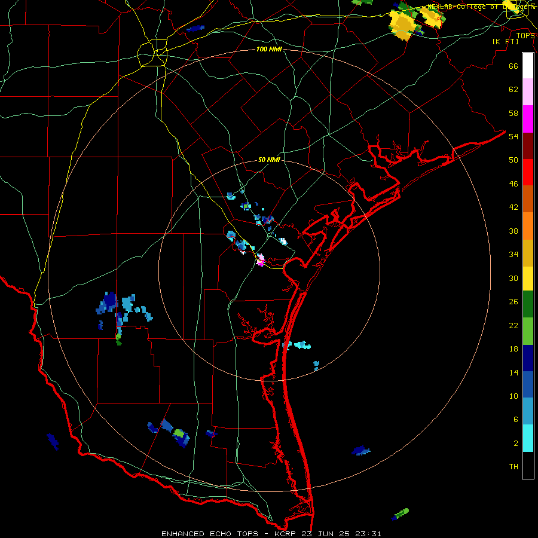The height and width of the screenshot is (538, 538).
Task: Click the legend value "34"
Action: point(513,254)
